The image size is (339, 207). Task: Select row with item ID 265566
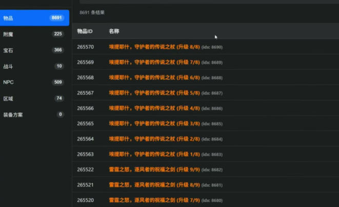click(x=86, y=108)
